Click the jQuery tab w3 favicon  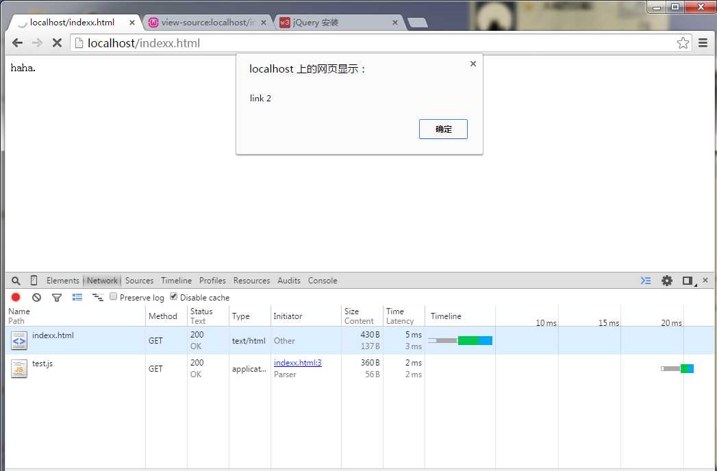(285, 23)
